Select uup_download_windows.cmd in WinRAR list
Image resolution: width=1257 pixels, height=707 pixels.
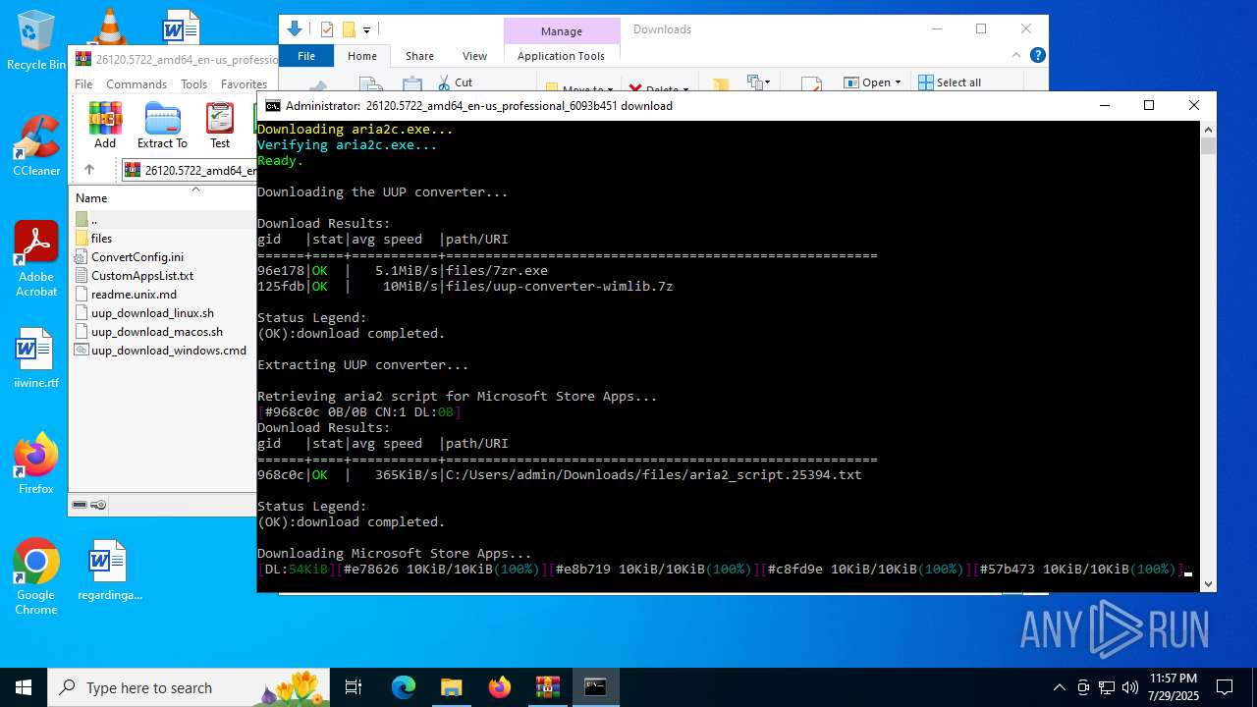point(161,351)
